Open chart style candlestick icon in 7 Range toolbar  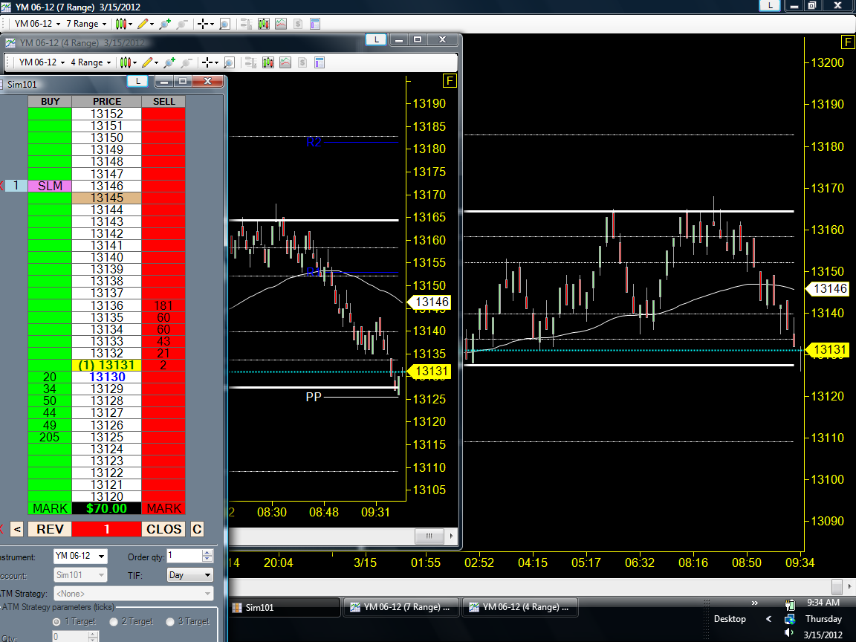tap(121, 24)
